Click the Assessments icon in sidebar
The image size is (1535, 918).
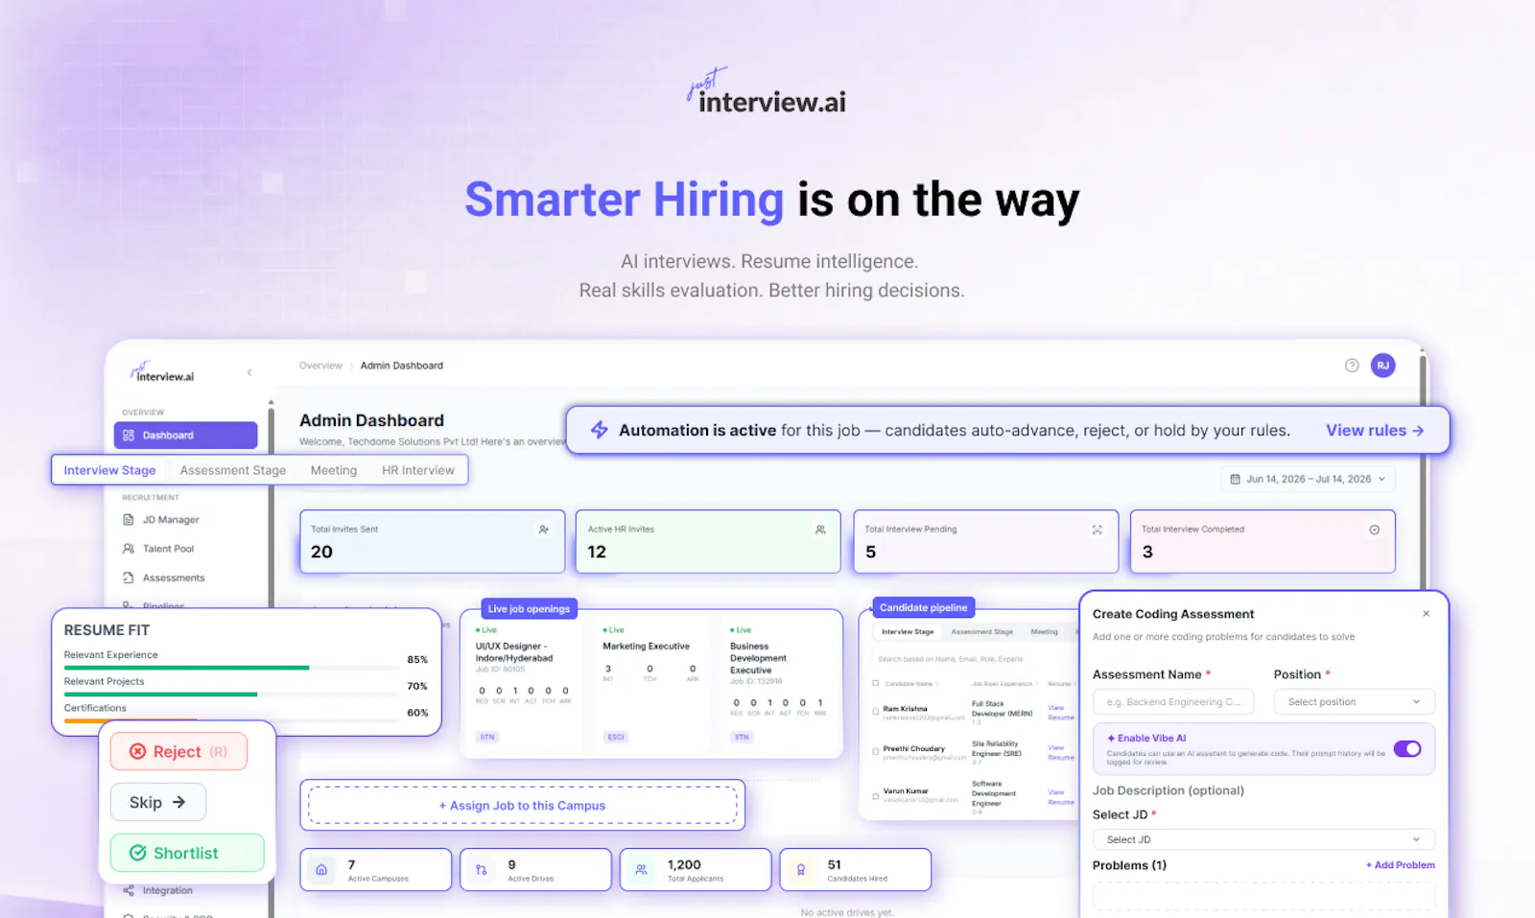(x=129, y=577)
